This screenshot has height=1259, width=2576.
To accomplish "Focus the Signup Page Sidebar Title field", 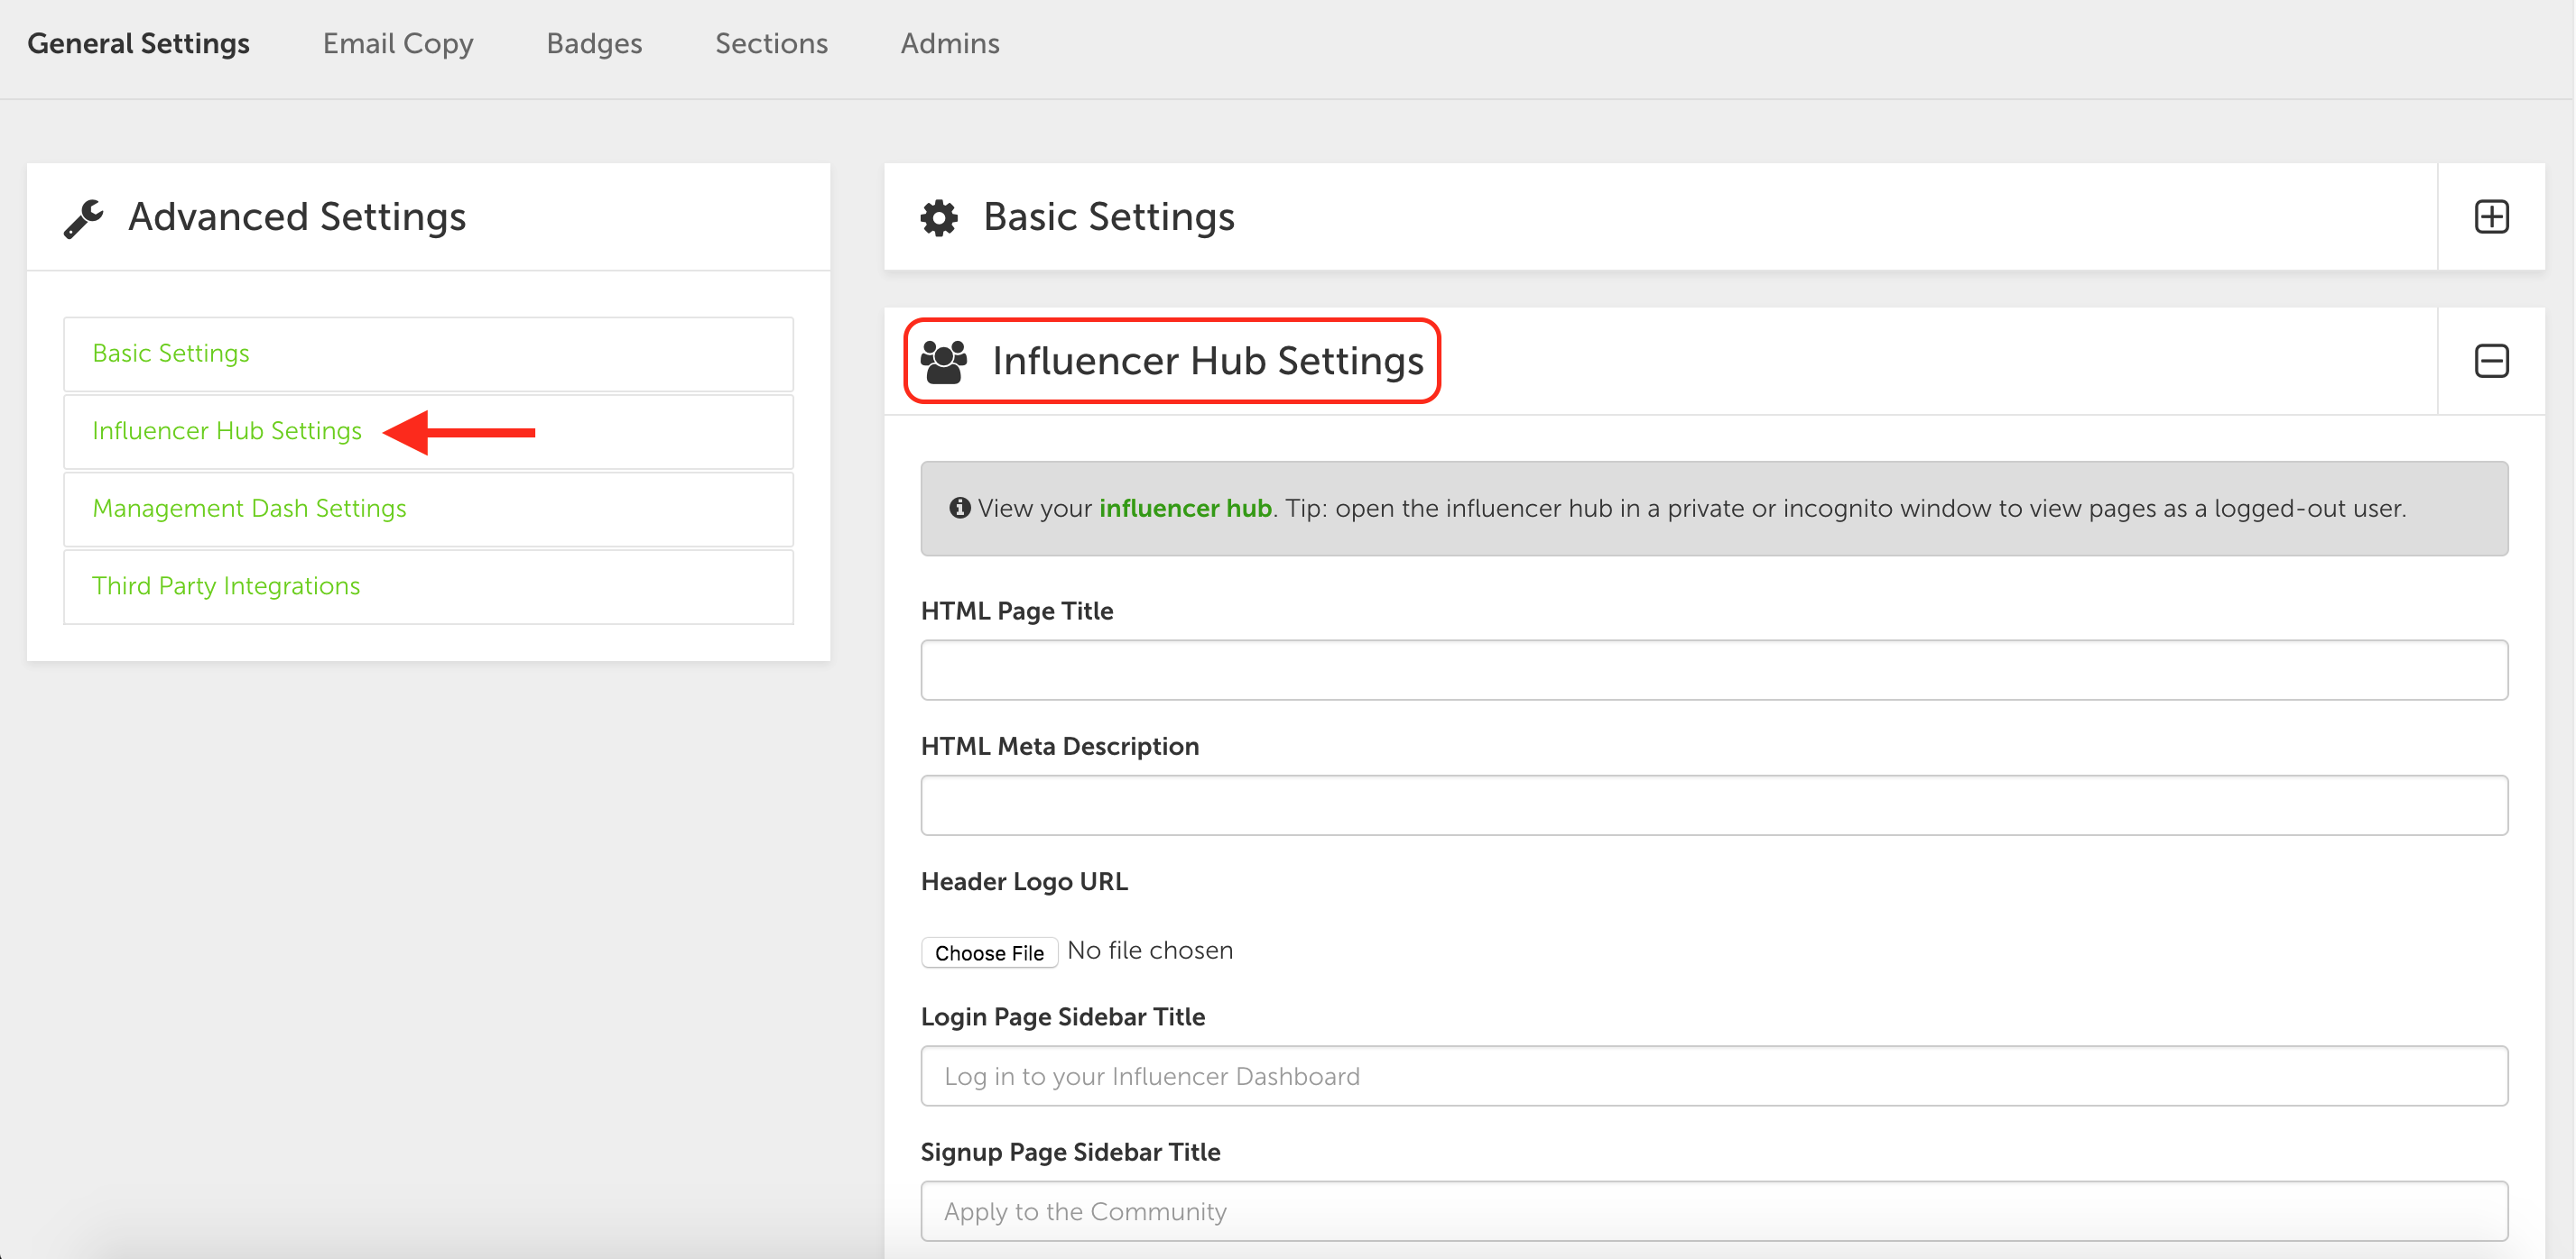I will (1714, 1211).
